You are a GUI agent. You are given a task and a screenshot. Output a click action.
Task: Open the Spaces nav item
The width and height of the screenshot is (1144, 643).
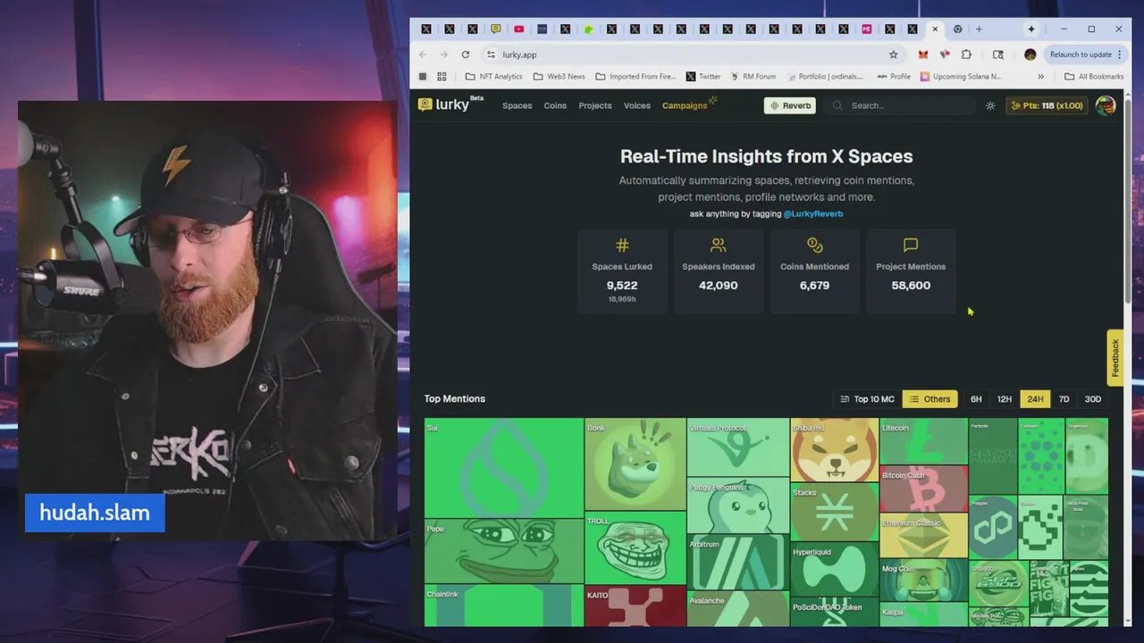tap(517, 105)
